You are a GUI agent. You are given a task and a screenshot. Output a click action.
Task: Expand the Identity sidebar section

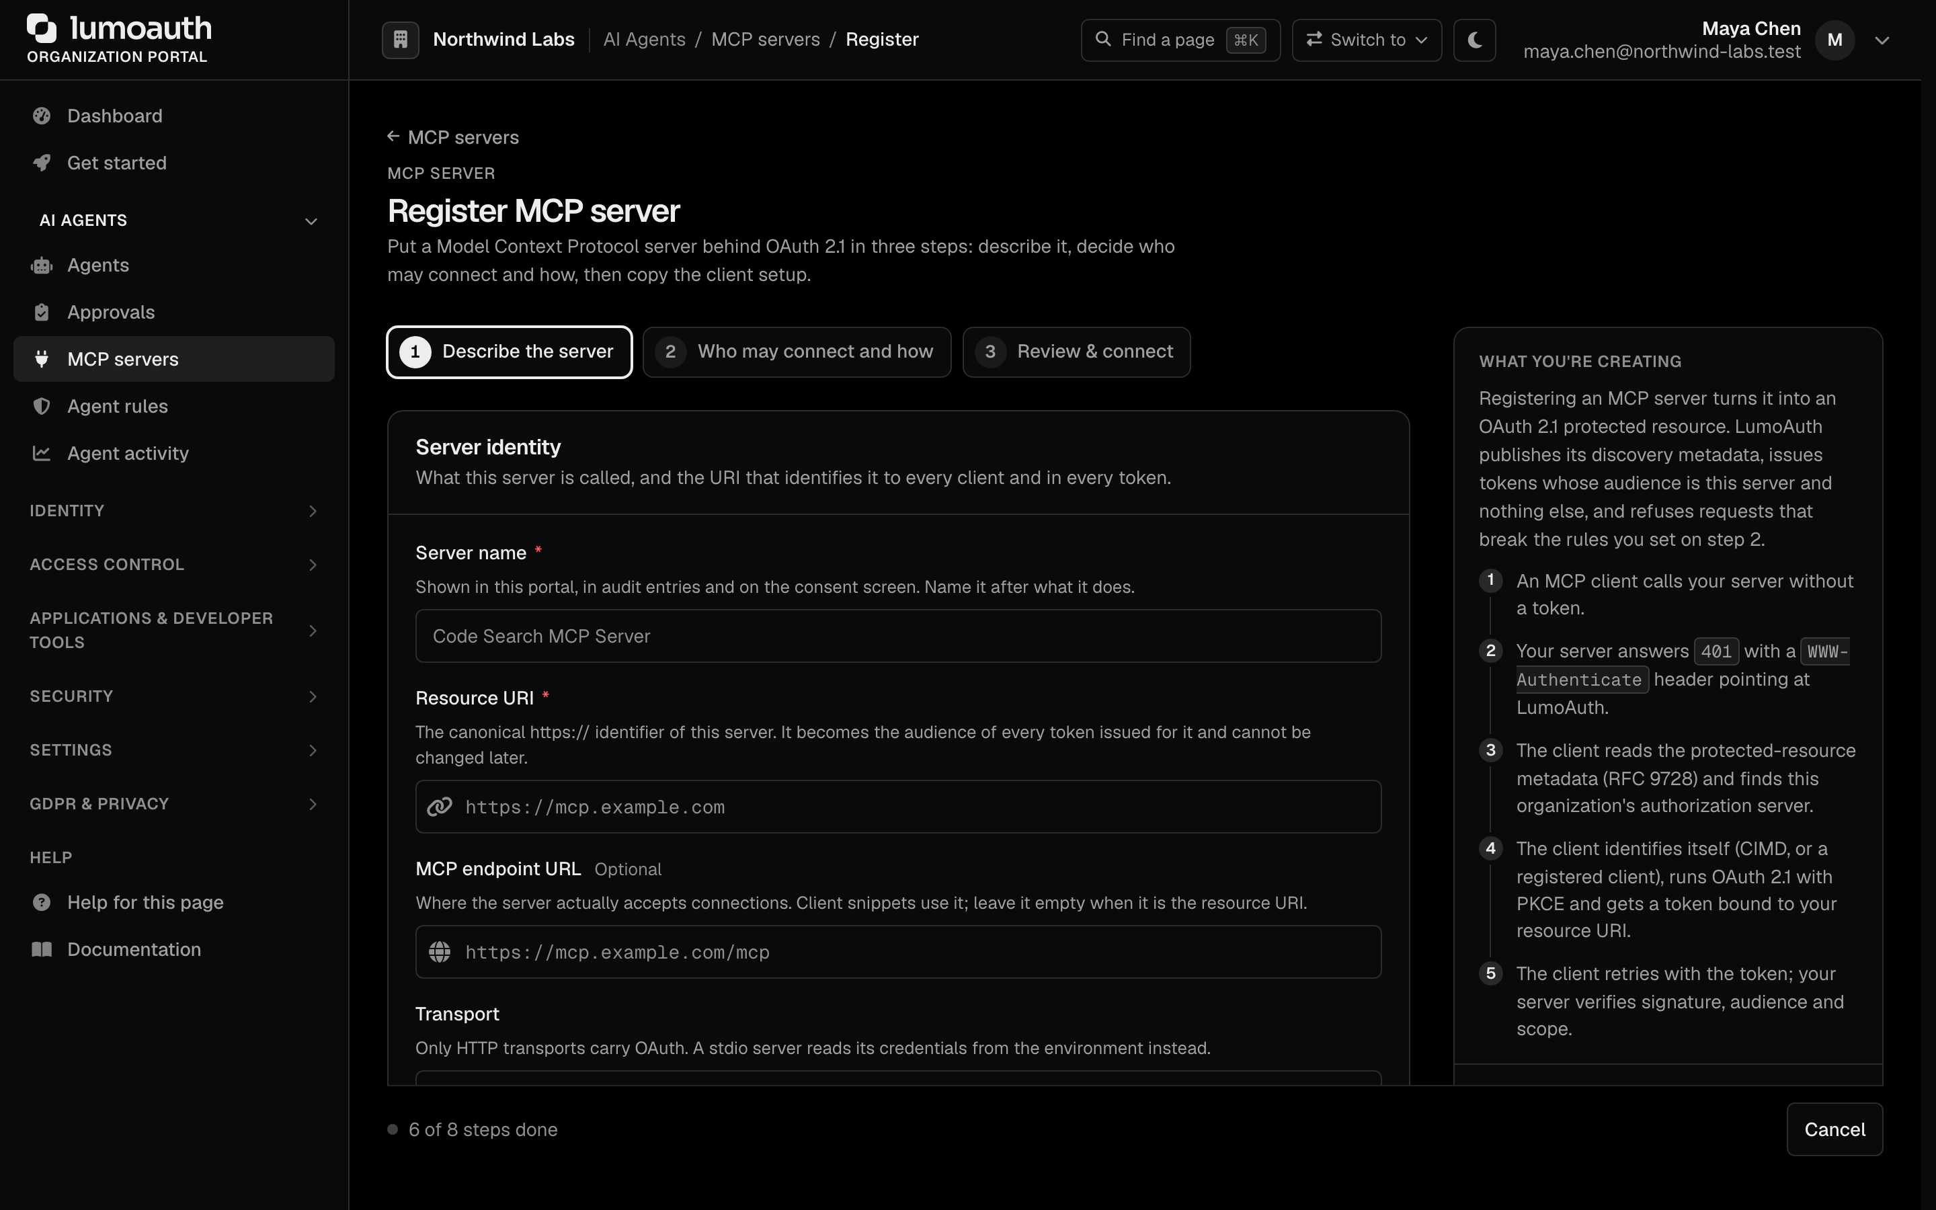click(x=173, y=511)
